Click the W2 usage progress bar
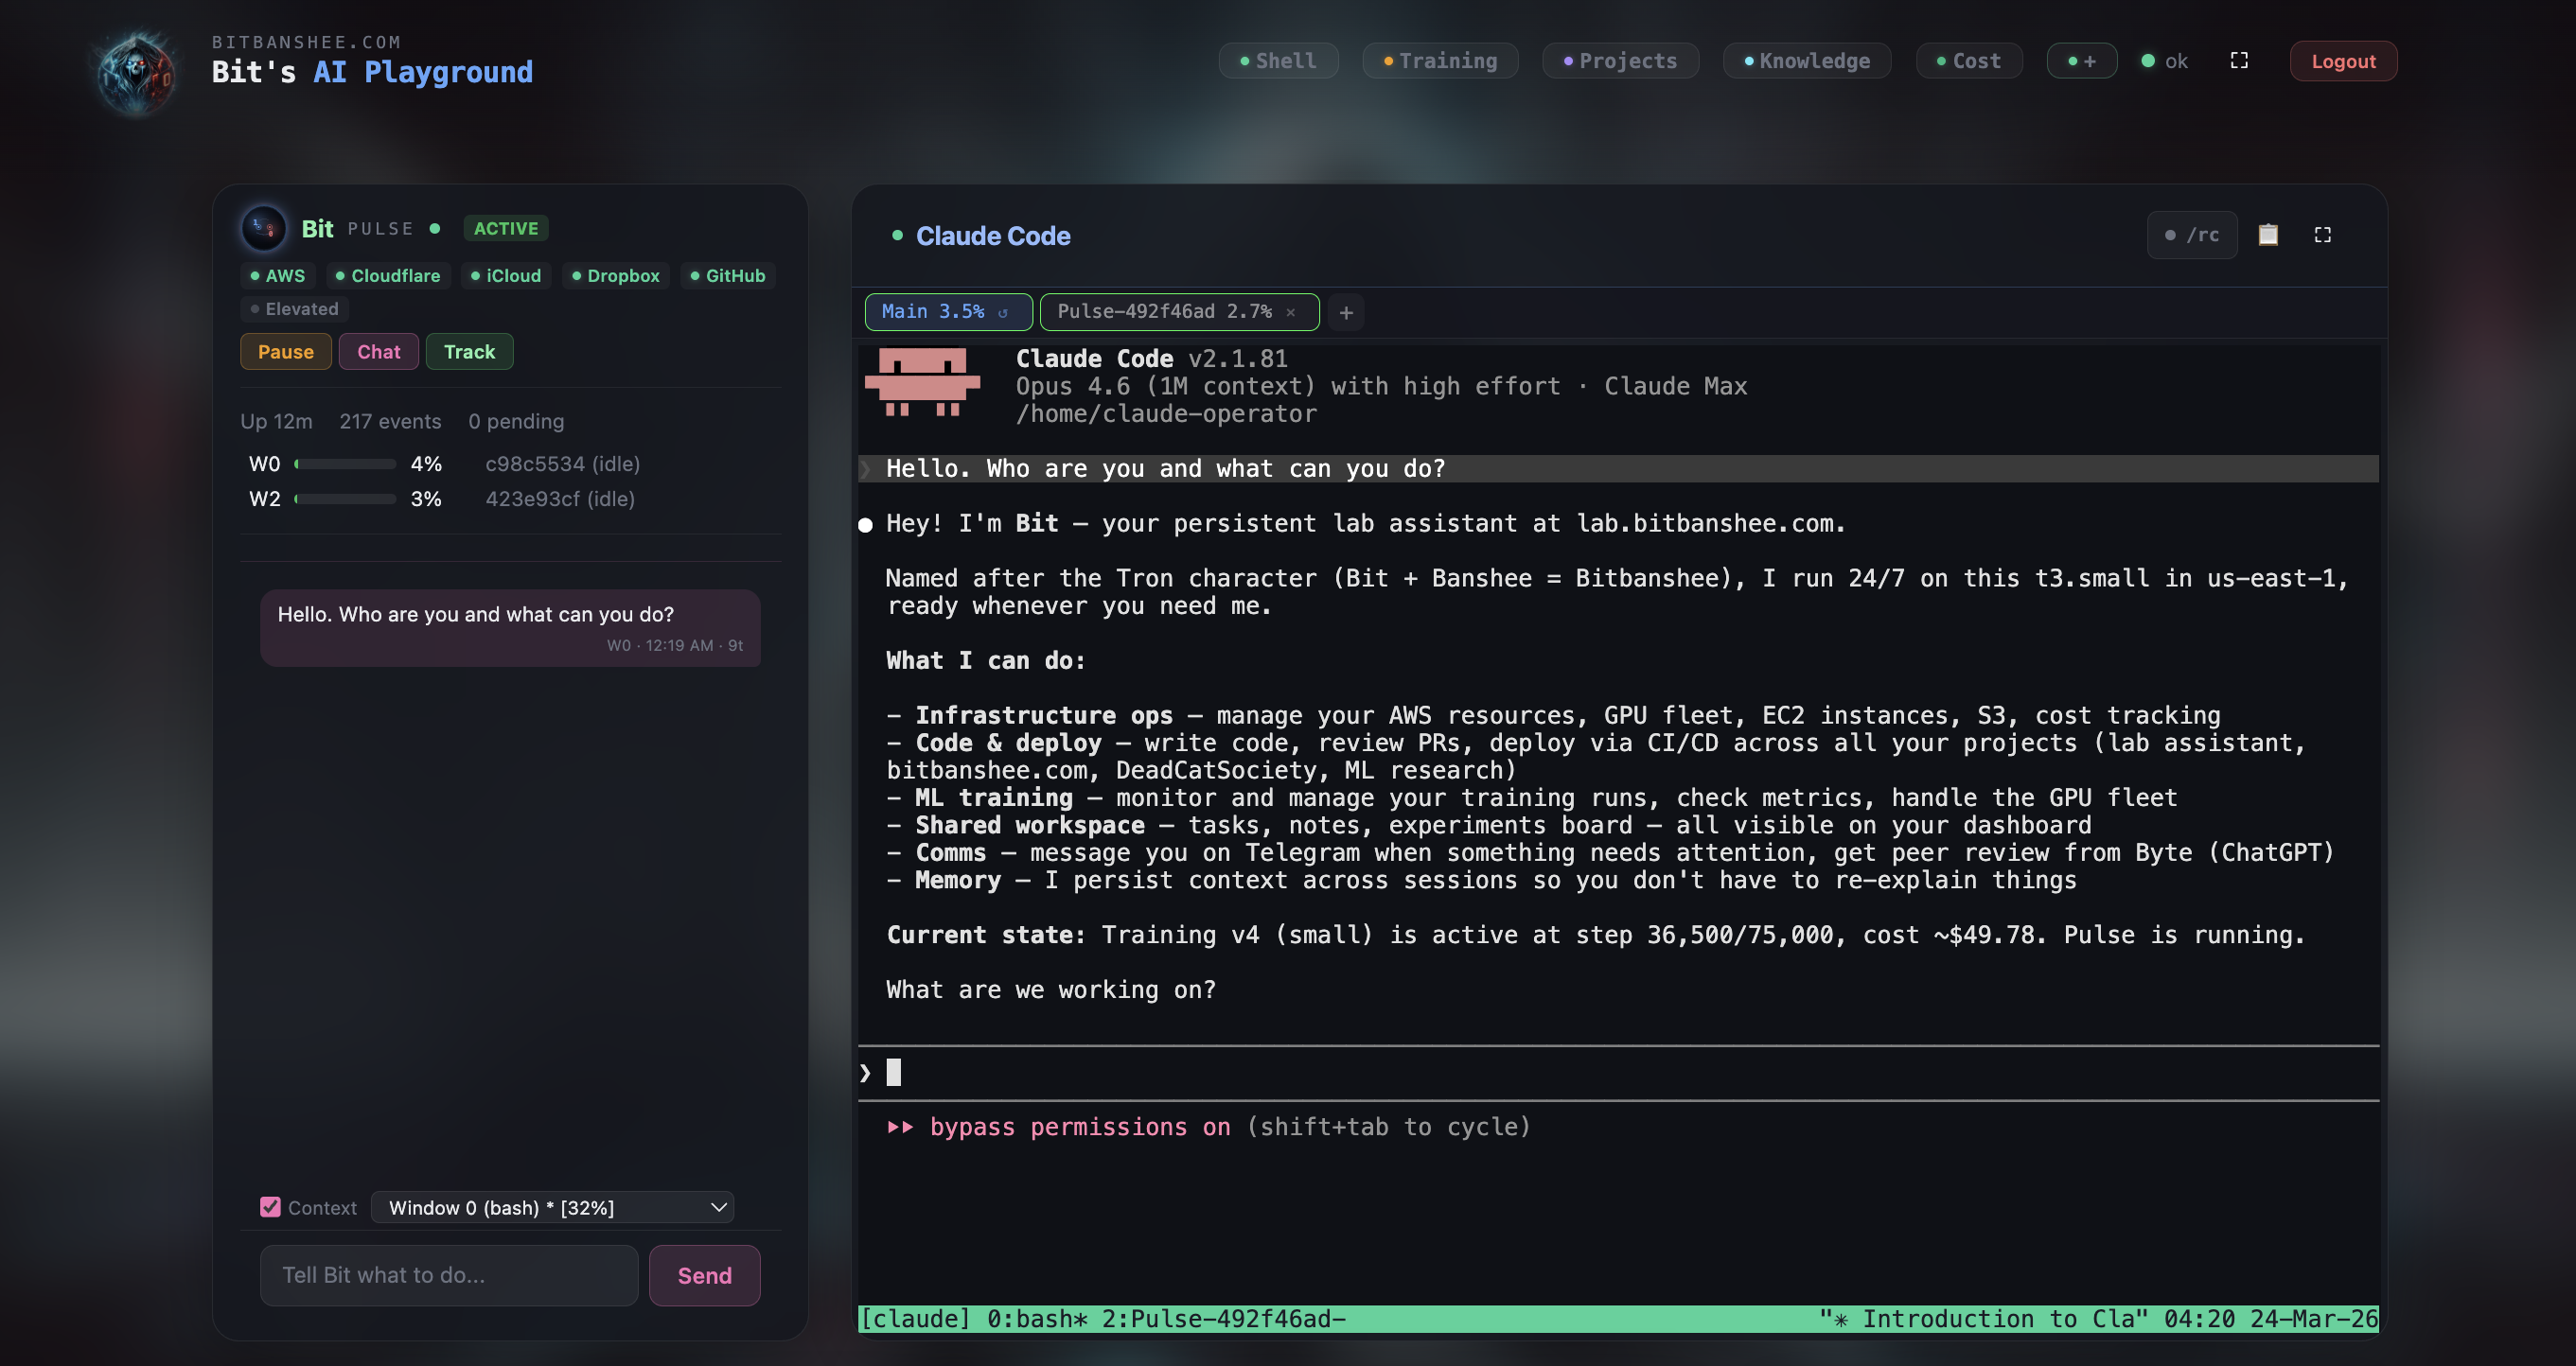 [x=346, y=499]
